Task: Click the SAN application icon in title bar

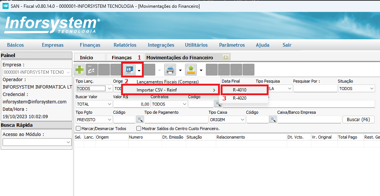Action: point(5,6)
